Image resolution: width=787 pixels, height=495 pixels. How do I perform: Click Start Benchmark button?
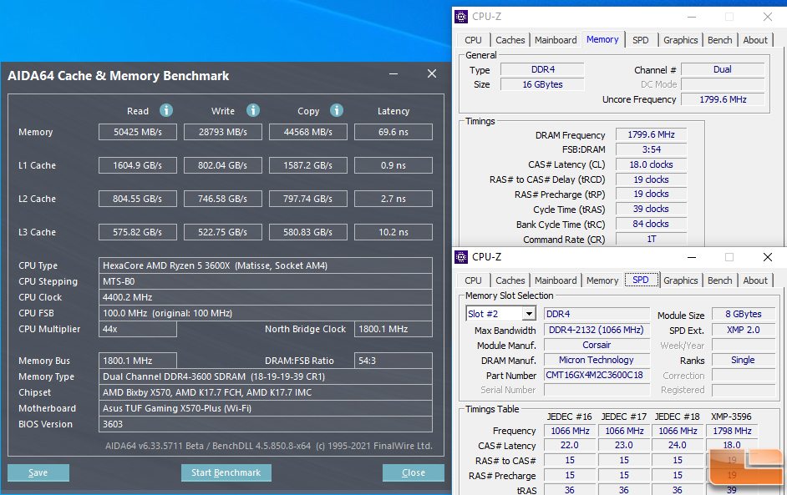226,472
